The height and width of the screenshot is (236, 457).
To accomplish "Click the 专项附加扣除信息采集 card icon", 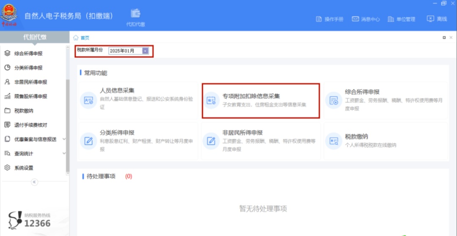I will (211, 100).
